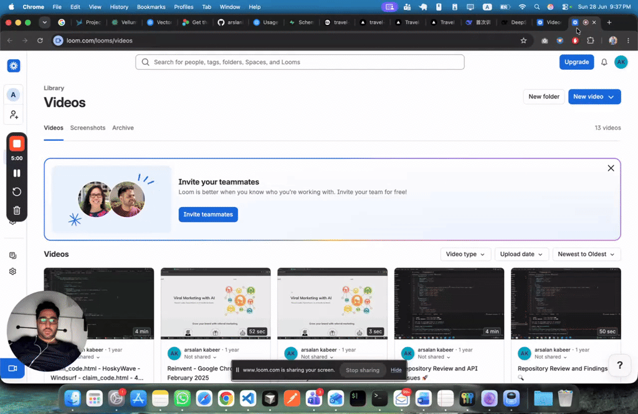This screenshot has width=638, height=414.
Task: Click the Chrome address bar URL
Action: click(99, 41)
